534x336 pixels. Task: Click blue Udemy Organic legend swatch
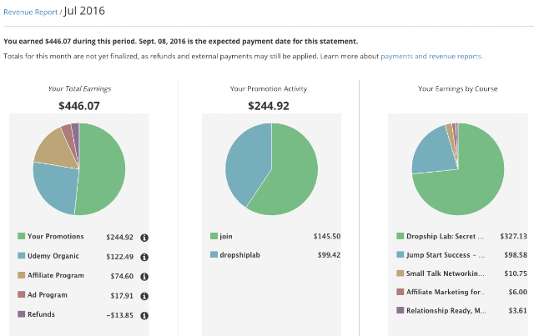tap(22, 255)
